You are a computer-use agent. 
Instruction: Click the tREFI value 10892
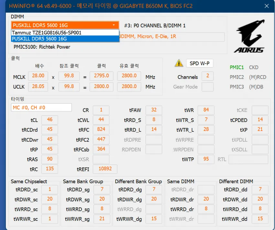tap(105, 169)
